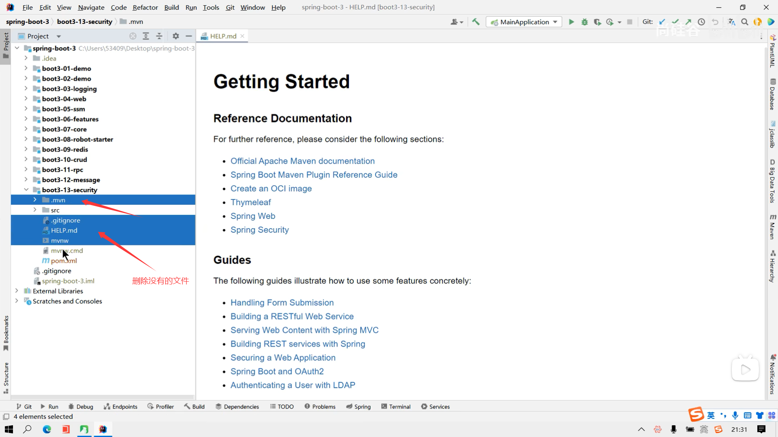Open Building a RESTful Web Service link
The image size is (778, 437).
click(292, 316)
